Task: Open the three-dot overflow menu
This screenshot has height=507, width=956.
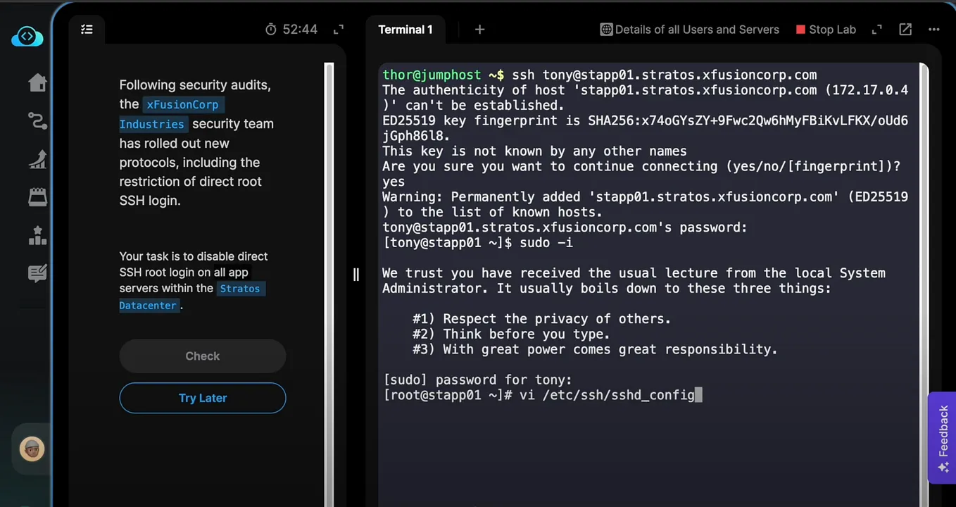Action: (x=934, y=30)
